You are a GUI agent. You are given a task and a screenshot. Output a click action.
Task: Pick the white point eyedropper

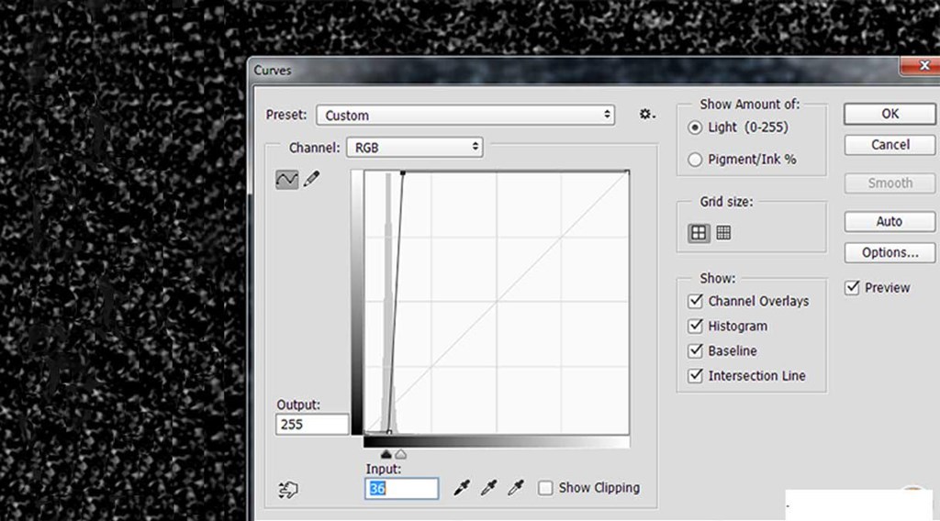(516, 487)
